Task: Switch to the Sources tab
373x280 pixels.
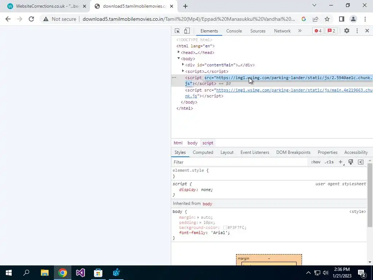Action: pyautogui.click(x=258, y=31)
